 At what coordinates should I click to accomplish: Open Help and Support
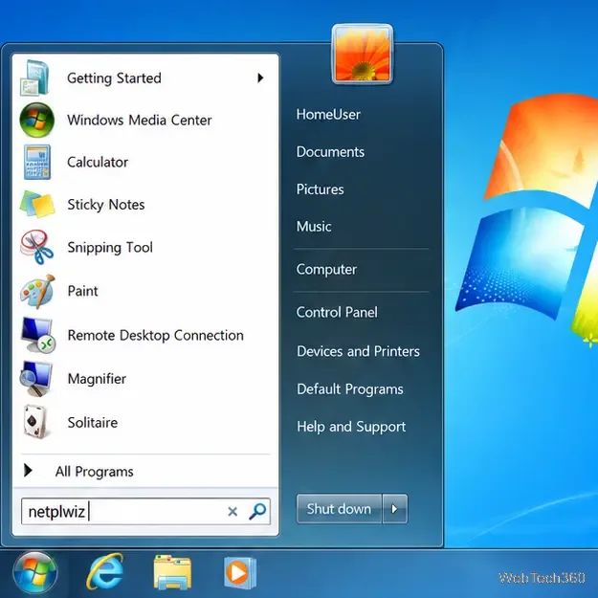(351, 427)
